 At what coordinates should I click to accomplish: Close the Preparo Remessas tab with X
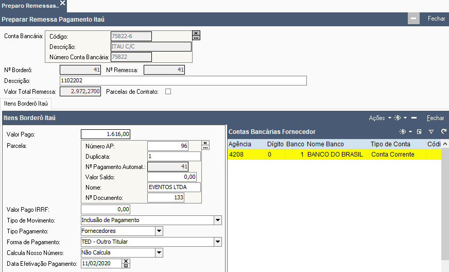click(62, 3)
